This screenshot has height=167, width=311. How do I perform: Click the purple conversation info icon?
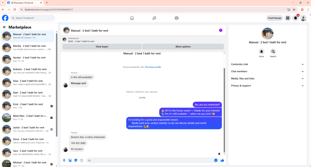[221, 30]
